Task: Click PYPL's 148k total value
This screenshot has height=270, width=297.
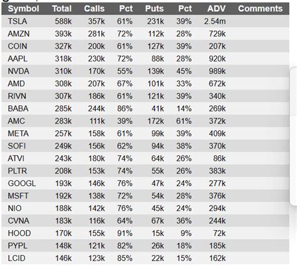Action: tap(63, 246)
